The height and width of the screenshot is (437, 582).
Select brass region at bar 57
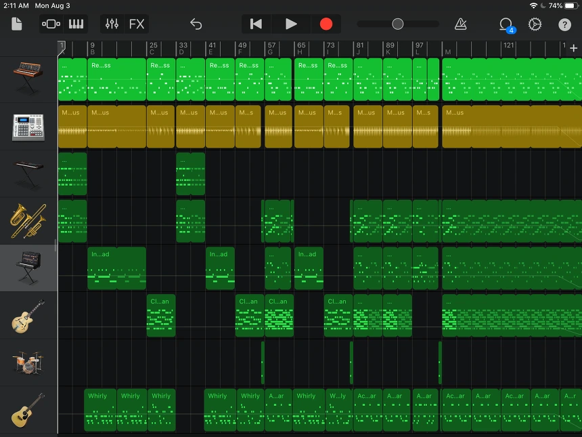pos(278,221)
